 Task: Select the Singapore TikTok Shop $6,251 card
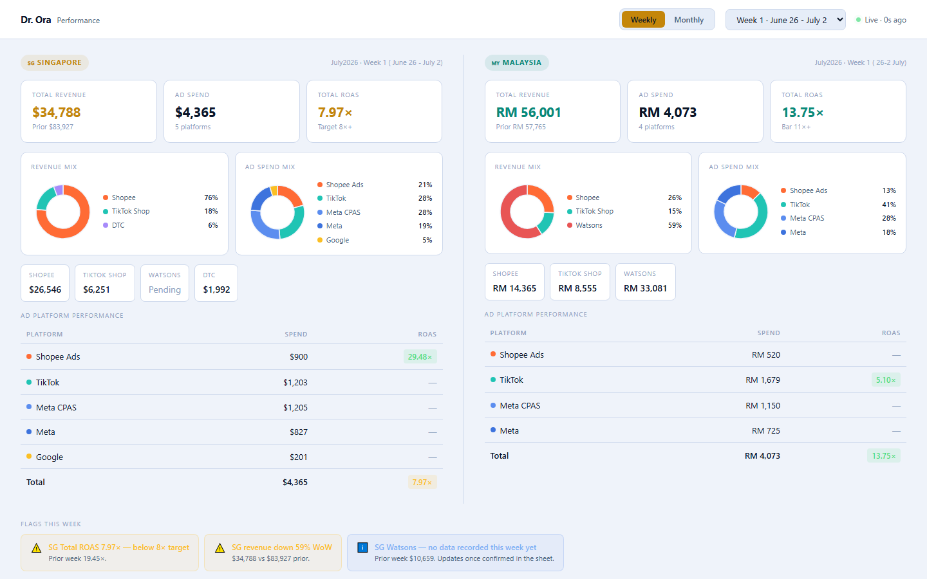click(105, 283)
